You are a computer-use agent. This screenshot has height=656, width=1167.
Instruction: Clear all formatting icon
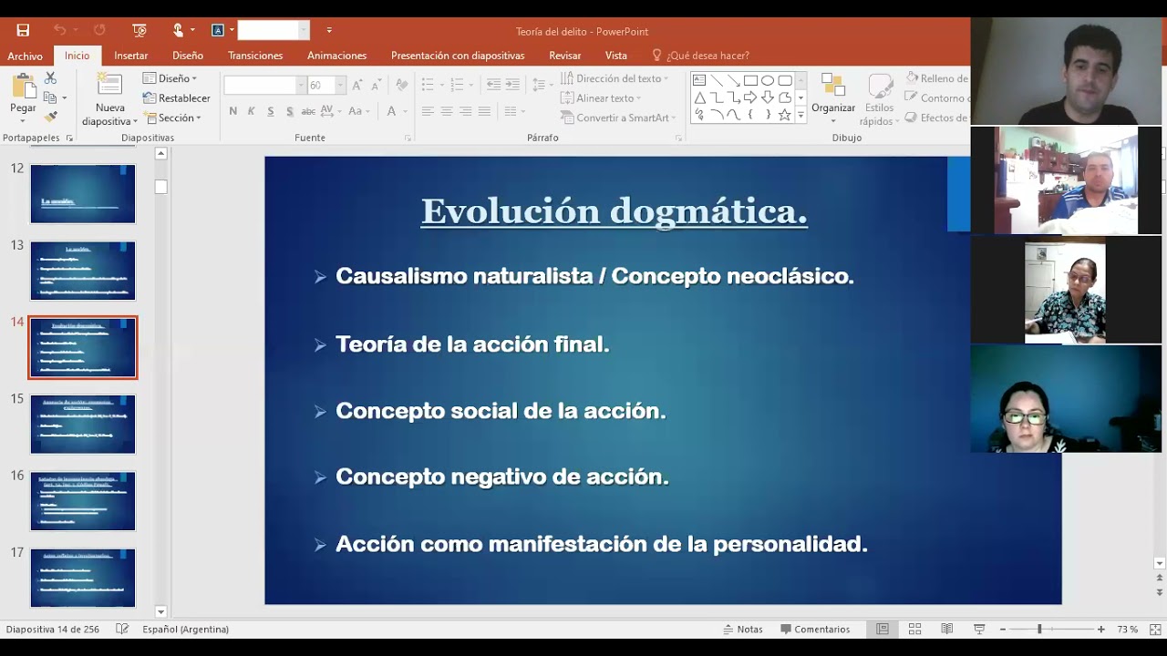[x=401, y=85]
